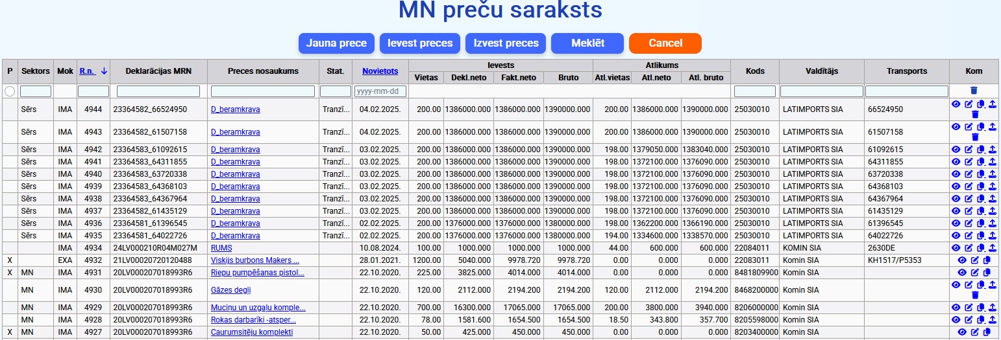View row 4935 eye icon
This screenshot has width=1001, height=340.
[956, 236]
